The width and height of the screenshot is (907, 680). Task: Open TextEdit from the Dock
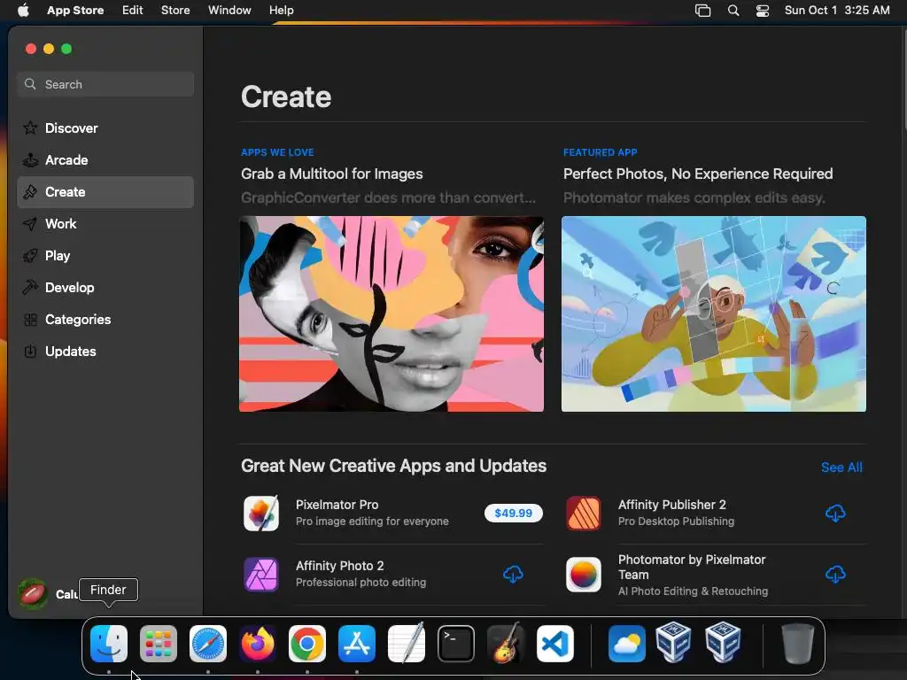pyautogui.click(x=407, y=644)
